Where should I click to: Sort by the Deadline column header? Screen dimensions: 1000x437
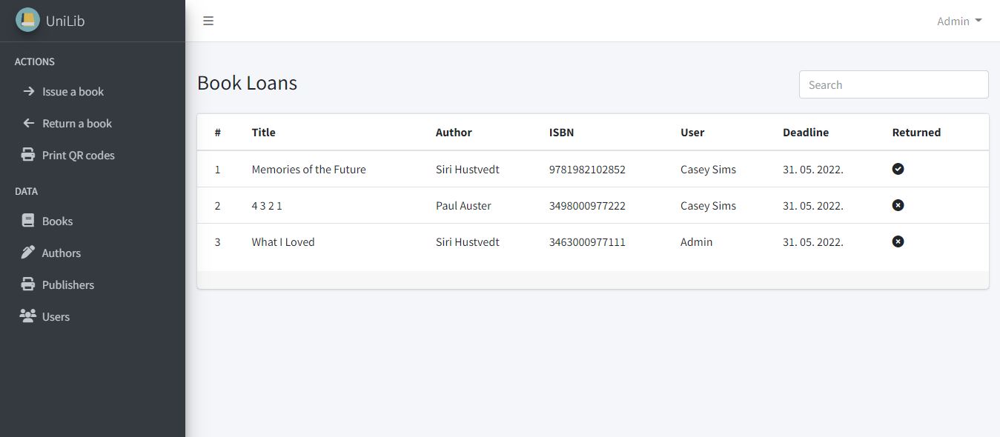pos(806,132)
